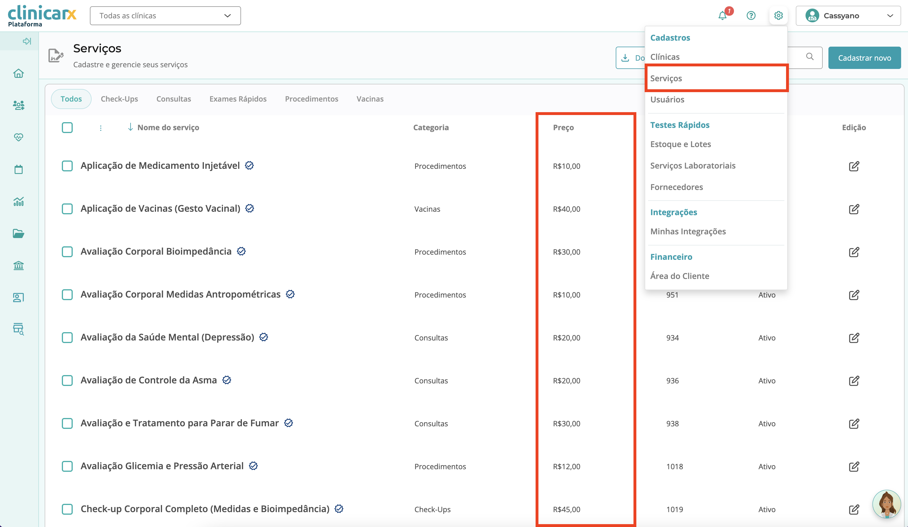Expand the sidebar with arrow icon
The height and width of the screenshot is (527, 908).
[27, 41]
